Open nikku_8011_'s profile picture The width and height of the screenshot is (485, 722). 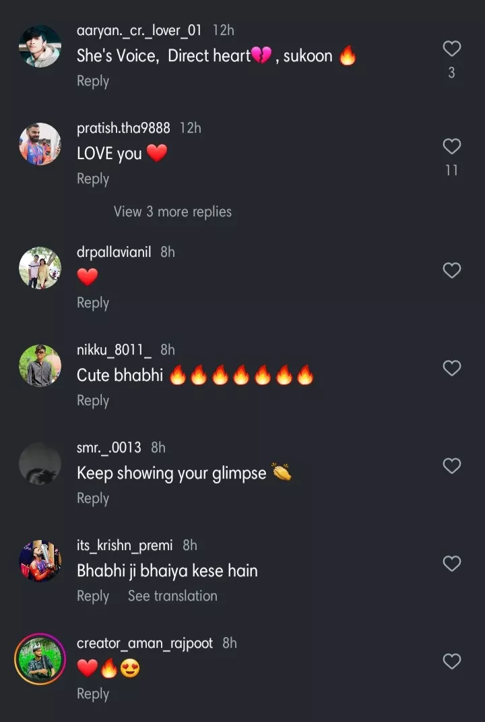tap(40, 365)
